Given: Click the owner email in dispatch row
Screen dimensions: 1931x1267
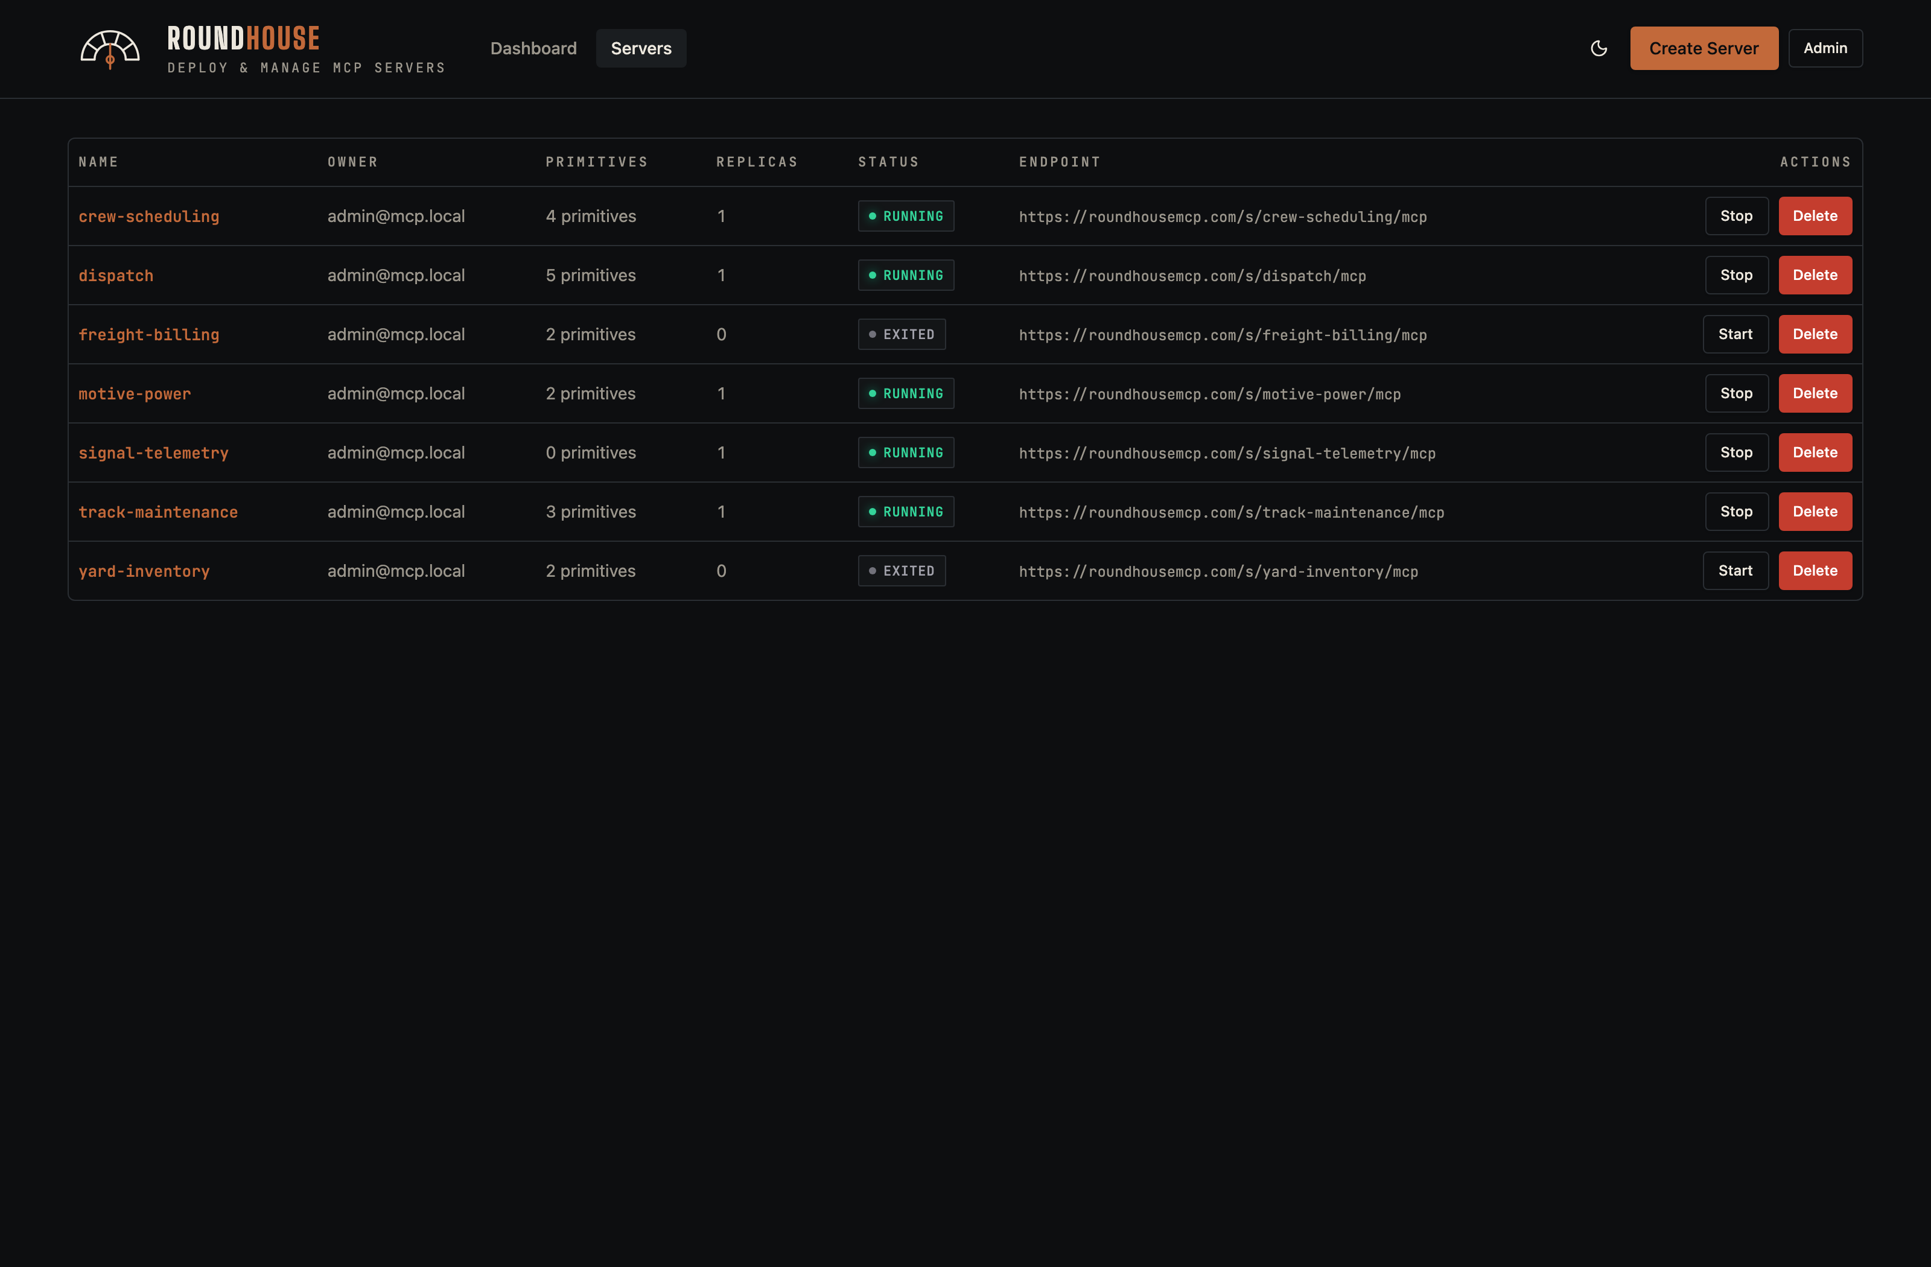Looking at the screenshot, I should coord(396,276).
